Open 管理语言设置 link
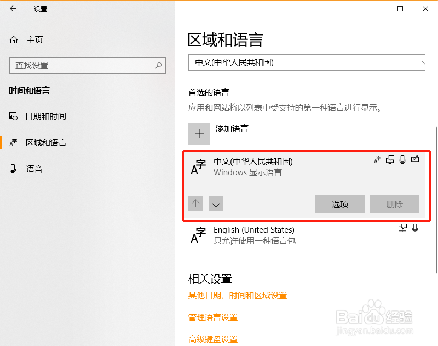438x346 pixels. [x=213, y=317]
